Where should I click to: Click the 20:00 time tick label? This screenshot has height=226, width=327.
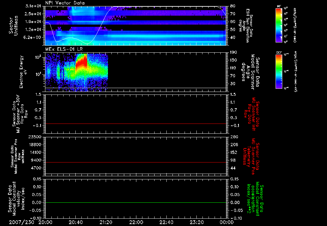(45, 222)
